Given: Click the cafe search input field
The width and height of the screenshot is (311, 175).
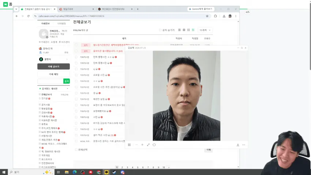Looking at the screenshot, I should click(50, 81).
